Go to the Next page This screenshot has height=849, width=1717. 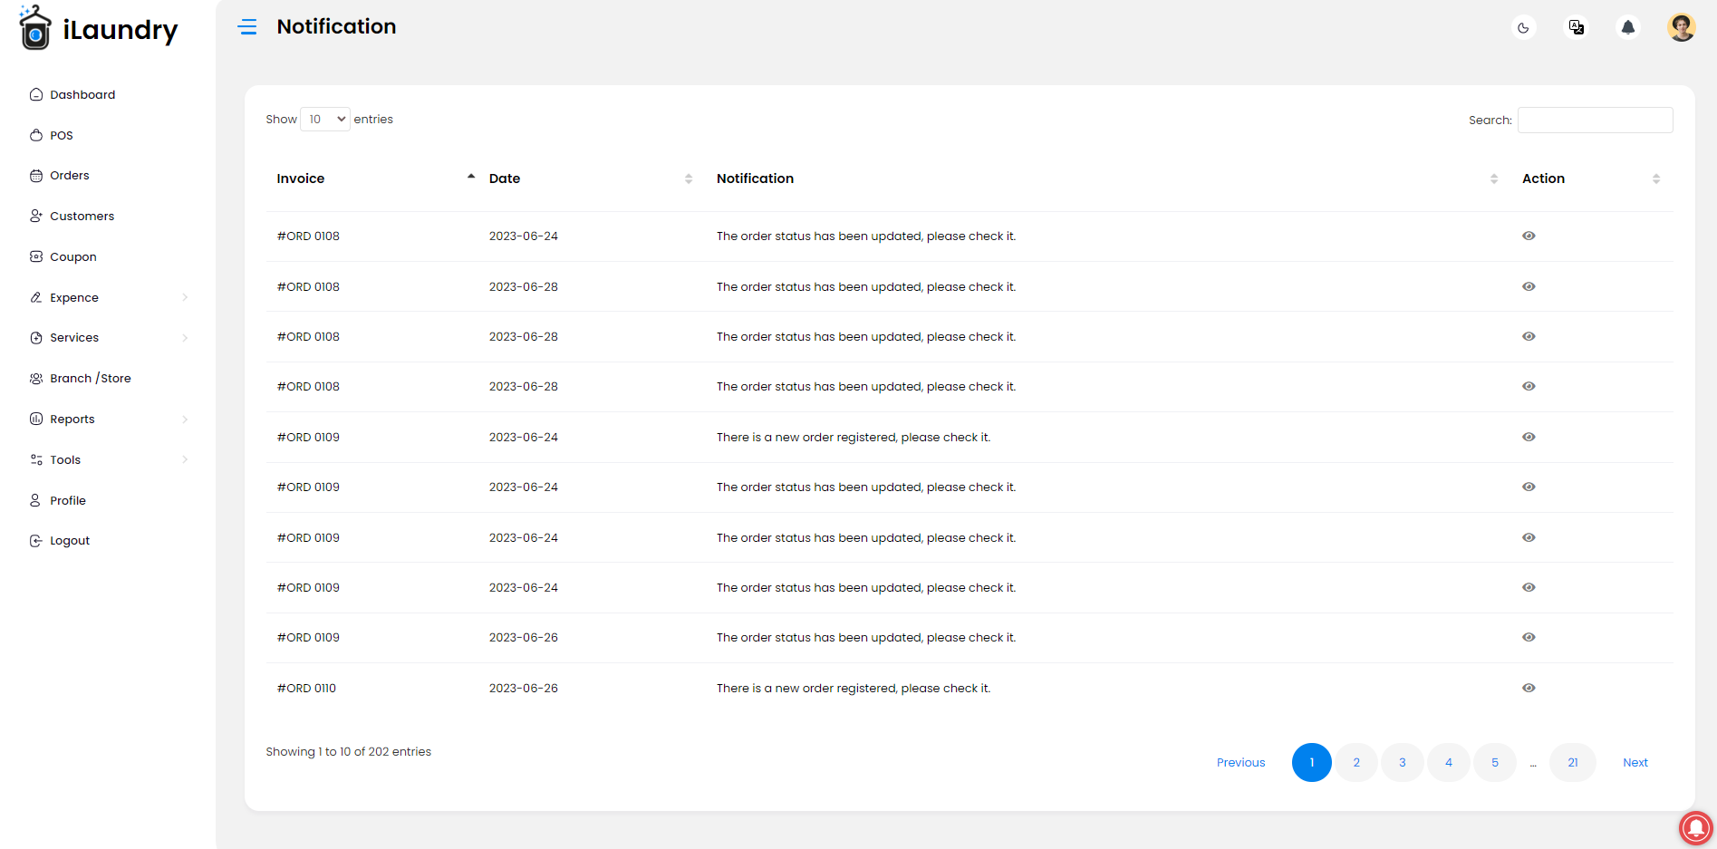[x=1635, y=762]
